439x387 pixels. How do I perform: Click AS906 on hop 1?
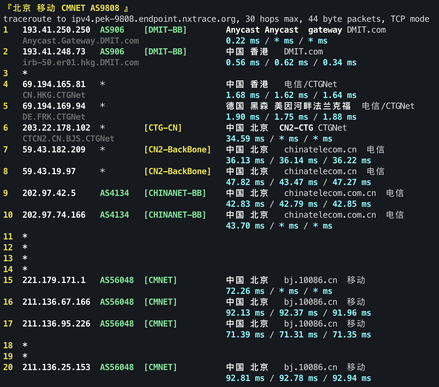112,30
